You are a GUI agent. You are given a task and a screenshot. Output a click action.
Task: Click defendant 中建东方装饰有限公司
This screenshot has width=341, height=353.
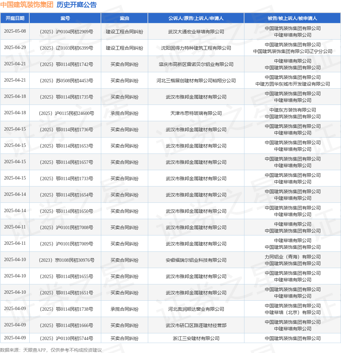pyautogui.click(x=293, y=110)
